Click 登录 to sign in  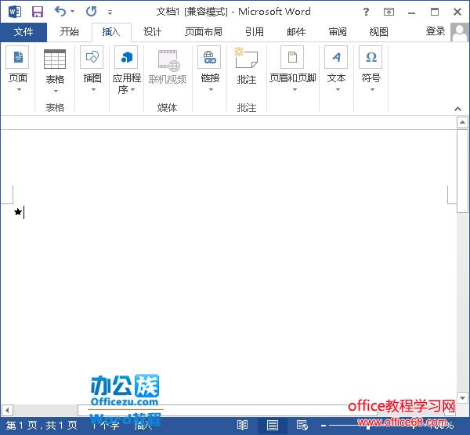click(x=436, y=31)
